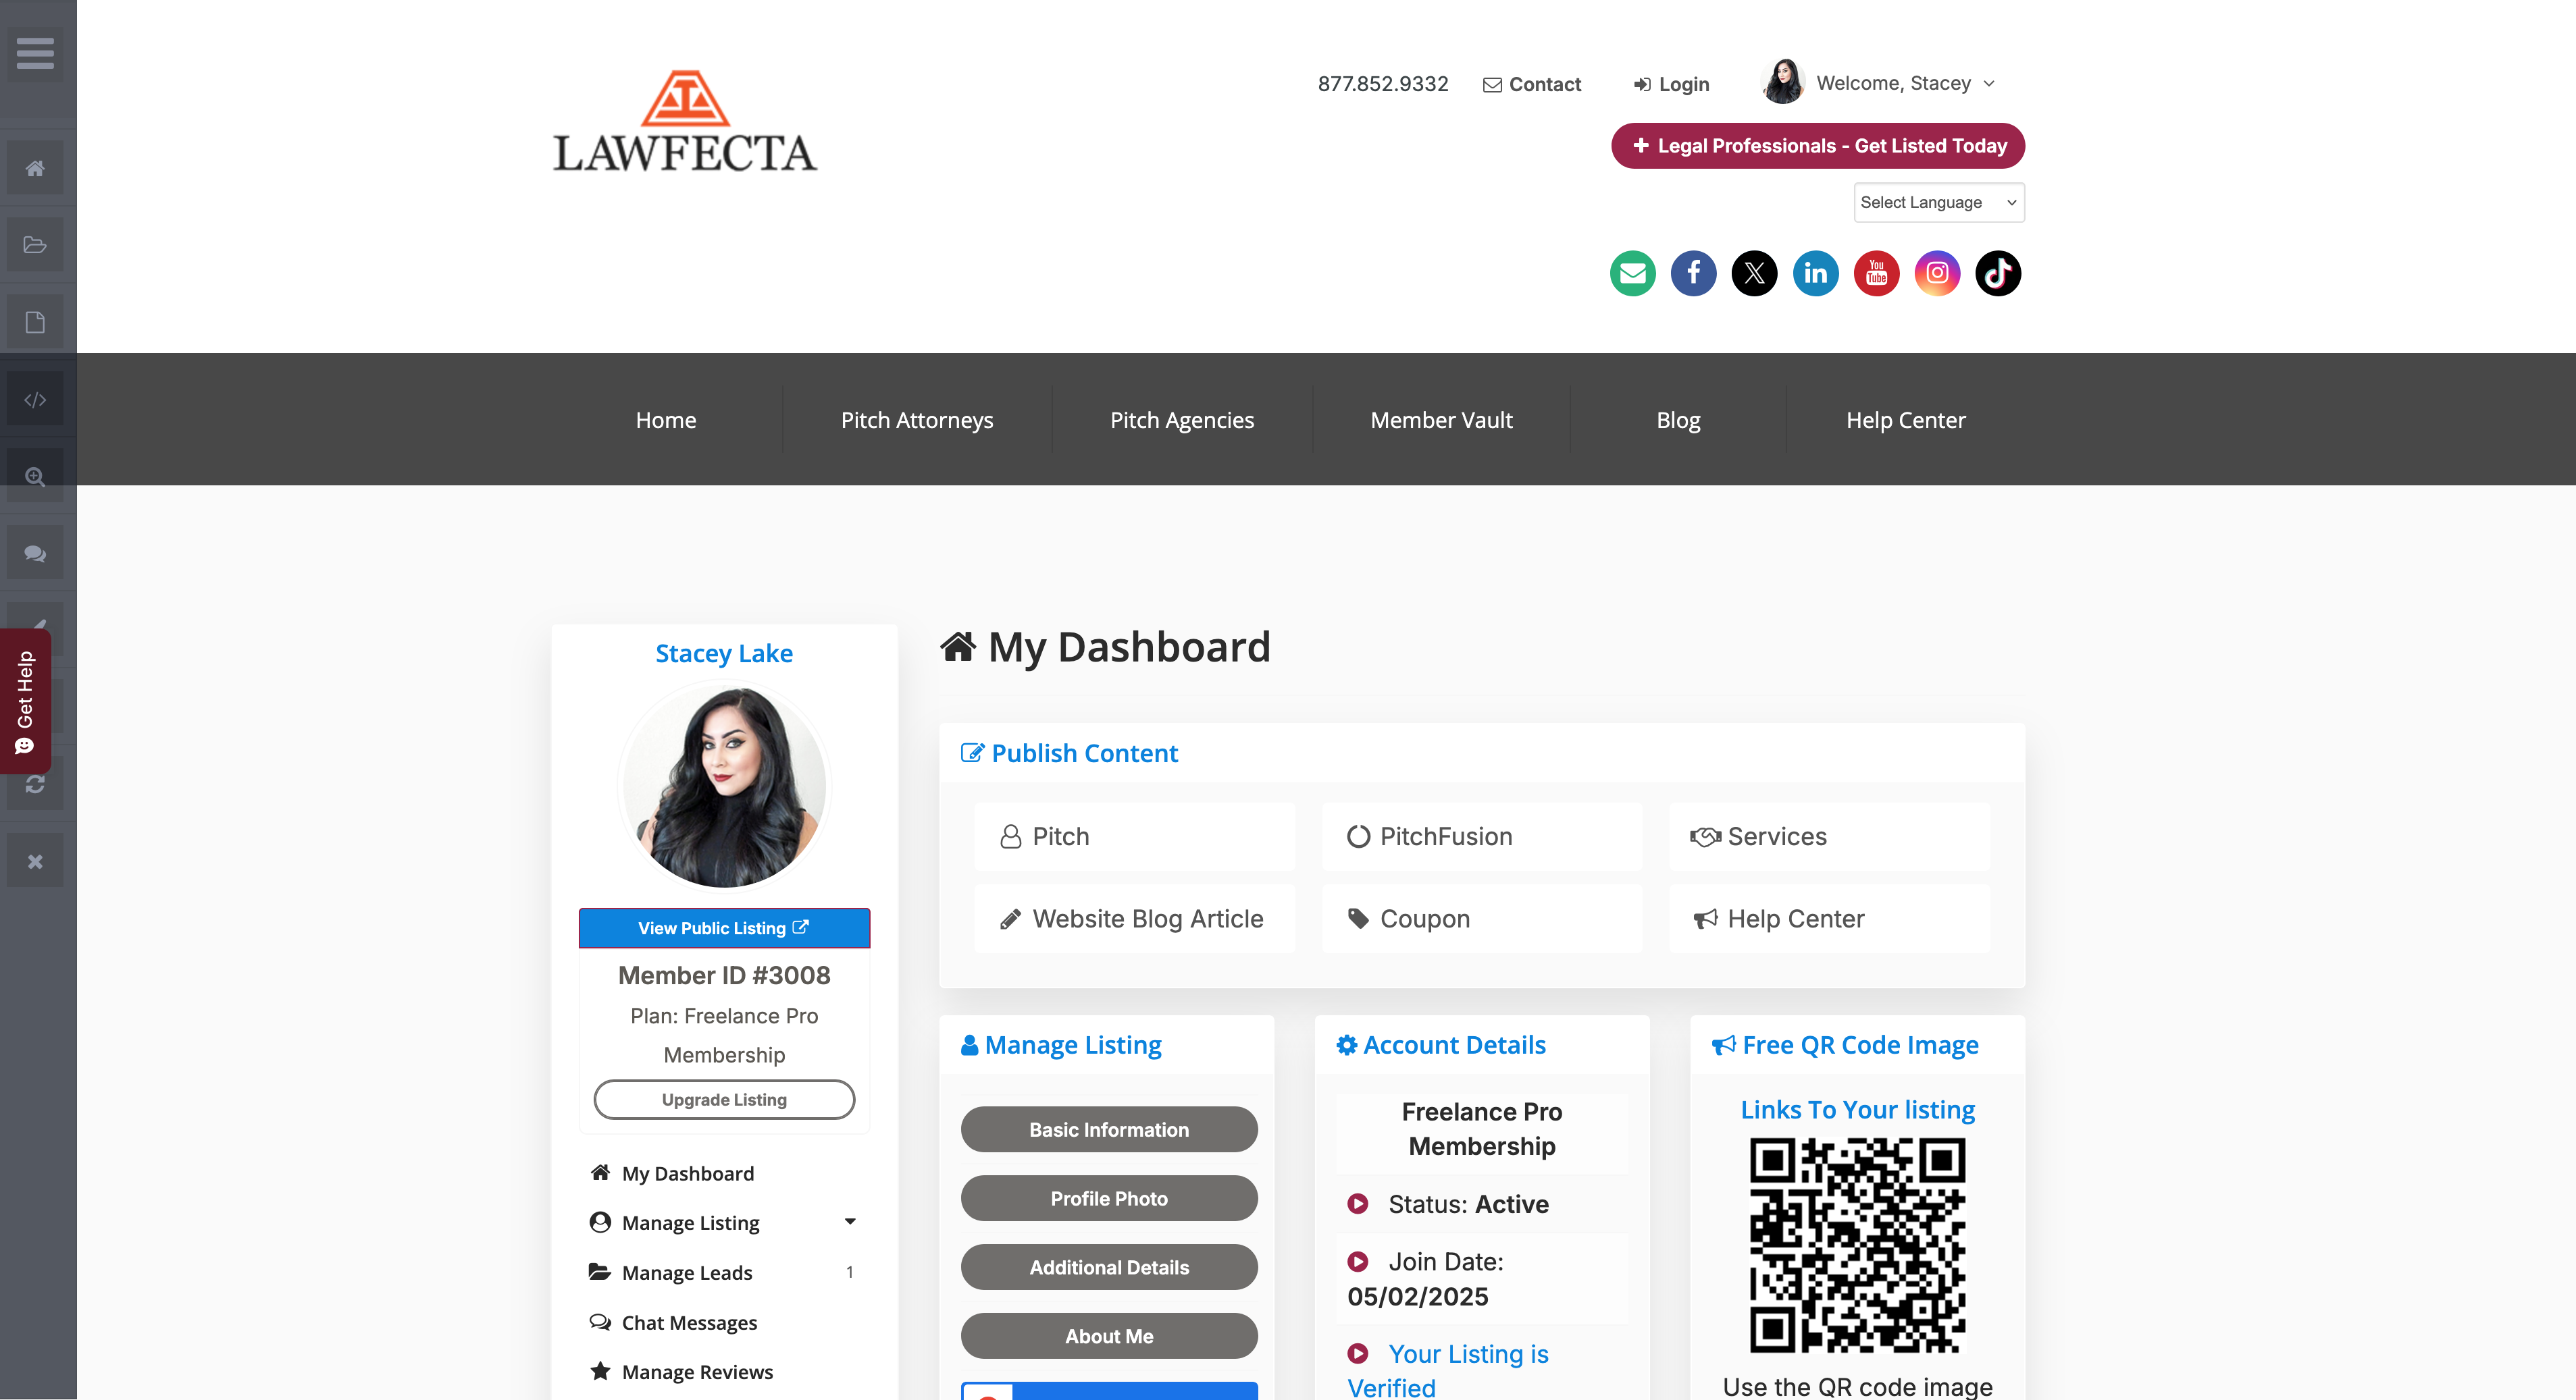Select the code tool in the left sidebar

tap(35, 398)
